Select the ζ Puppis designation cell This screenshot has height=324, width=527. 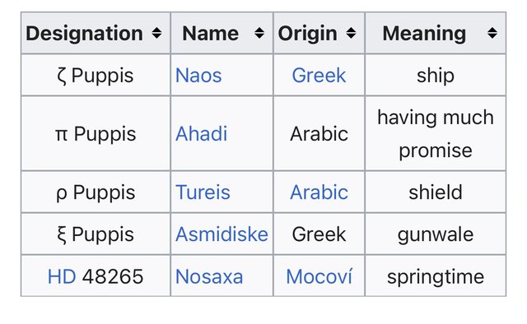(x=96, y=75)
